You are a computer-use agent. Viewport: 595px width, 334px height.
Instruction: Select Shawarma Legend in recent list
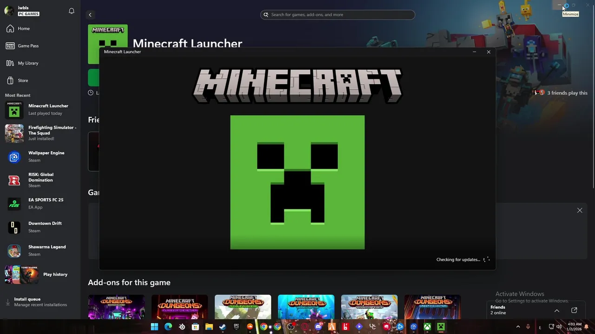pos(40,251)
